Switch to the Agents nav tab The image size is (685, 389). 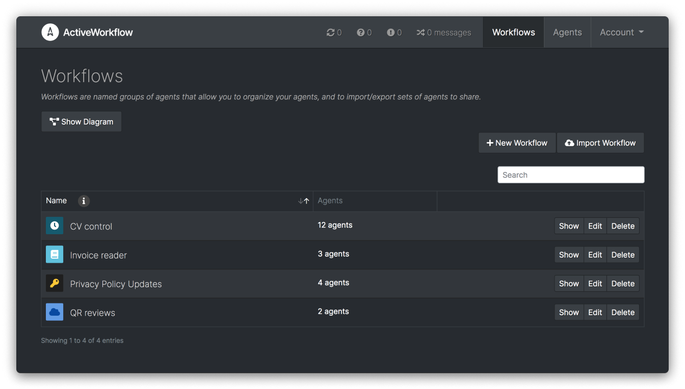567,32
